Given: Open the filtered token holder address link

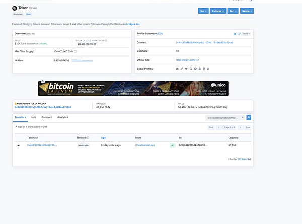Looking at the screenshot, I should [x=43, y=107].
